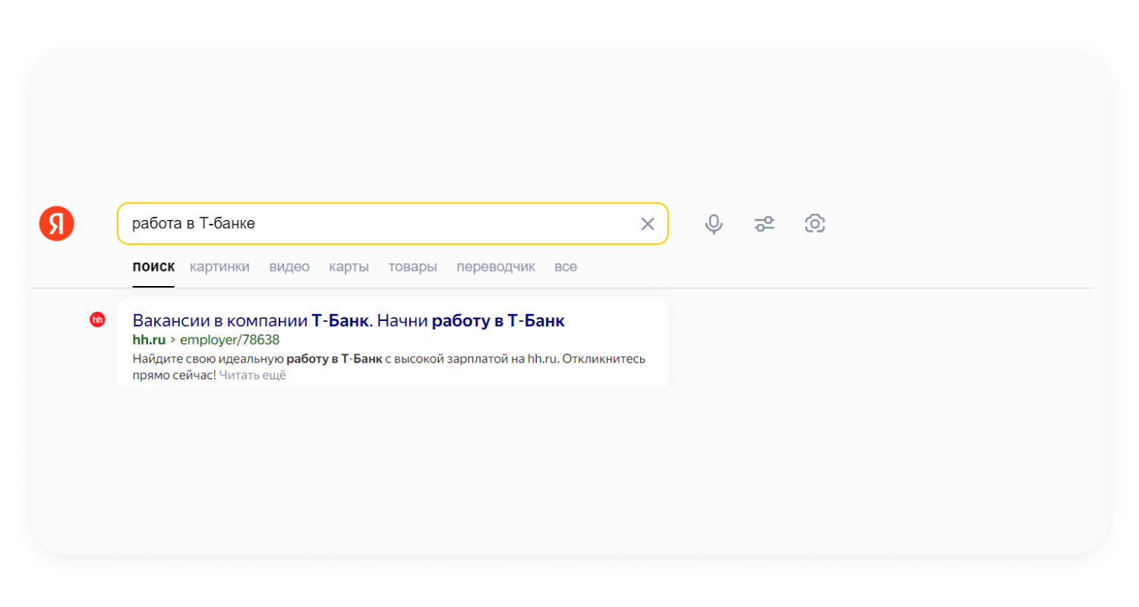
Task: Switch to the 'картинки' tab
Action: 219,267
